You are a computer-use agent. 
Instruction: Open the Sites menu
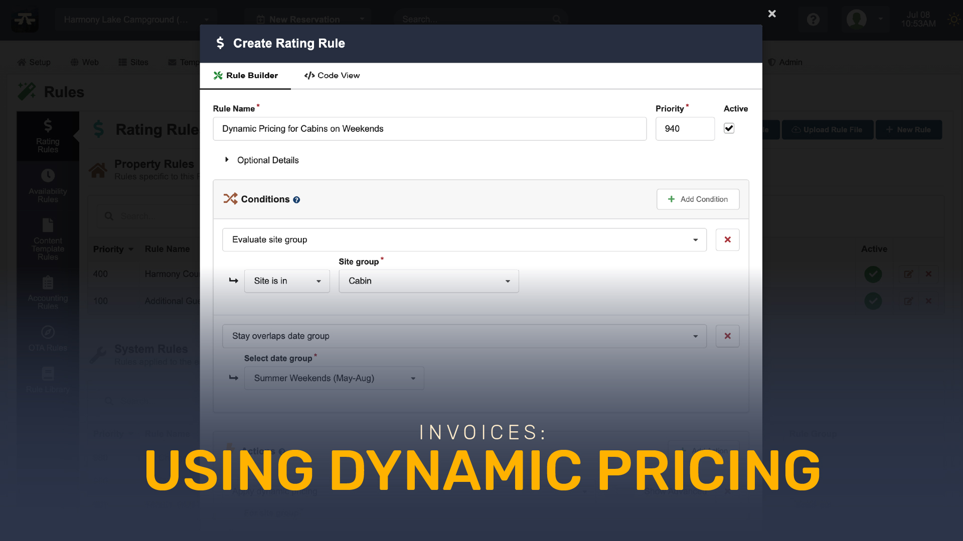click(x=133, y=62)
